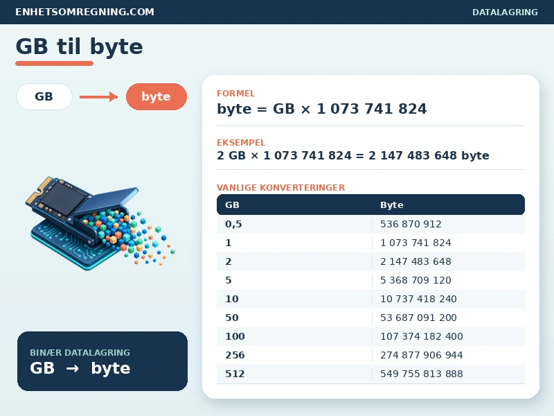
Task: Select the 0,5 GB row label
Action: tap(233, 224)
